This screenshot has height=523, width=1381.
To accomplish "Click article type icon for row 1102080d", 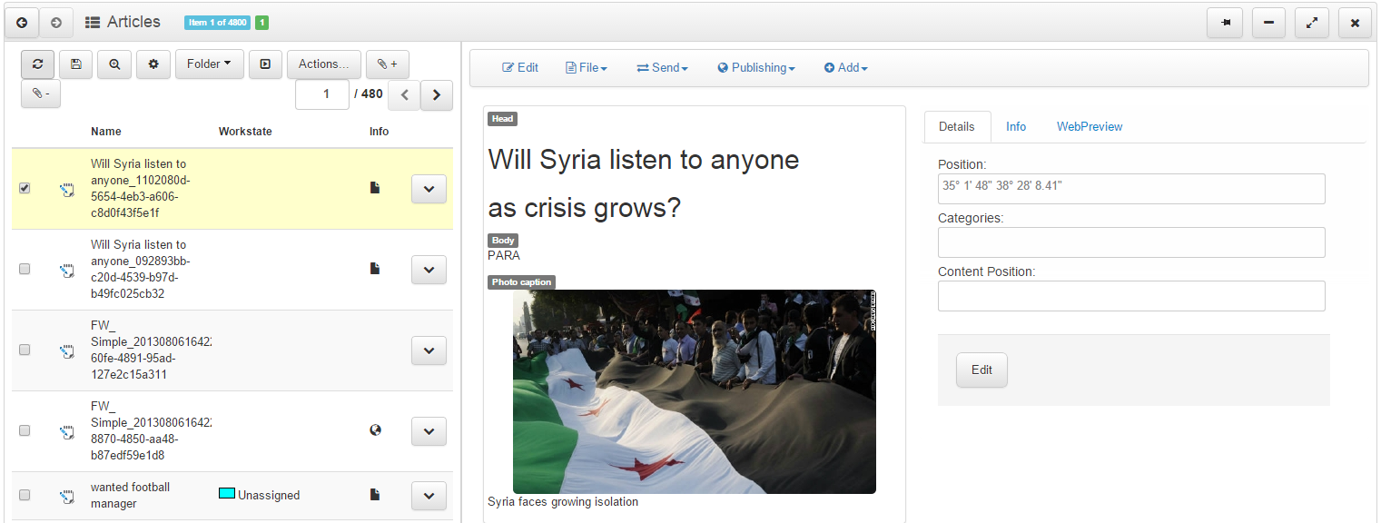I will (x=66, y=190).
